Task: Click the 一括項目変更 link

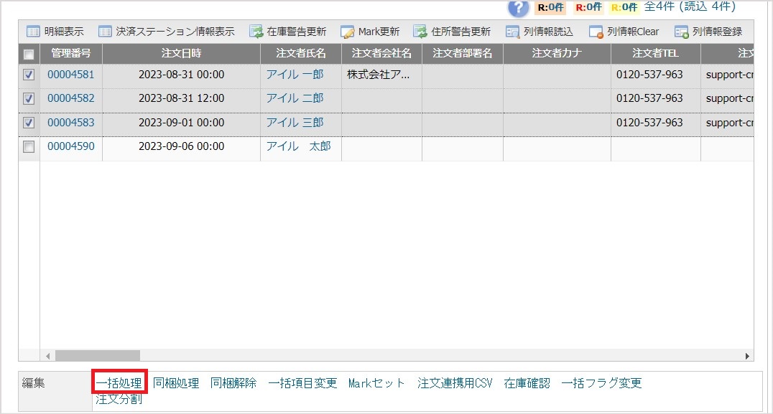Action: 302,383
